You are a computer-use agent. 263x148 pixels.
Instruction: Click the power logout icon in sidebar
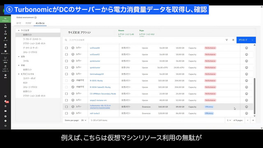pyautogui.click(x=5, y=126)
